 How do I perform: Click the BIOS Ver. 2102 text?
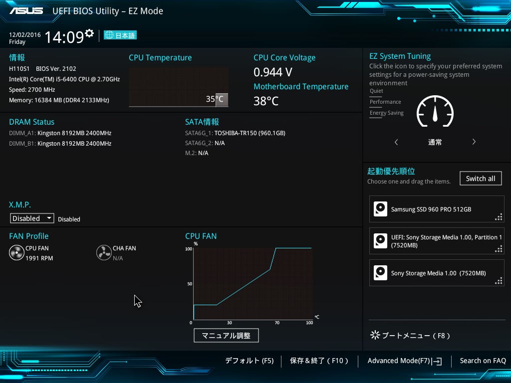tap(56, 69)
